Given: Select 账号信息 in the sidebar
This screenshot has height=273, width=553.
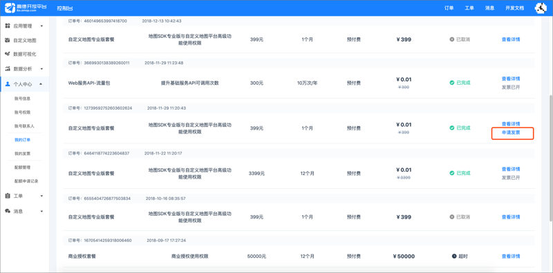Looking at the screenshot, I should pyautogui.click(x=22, y=99).
